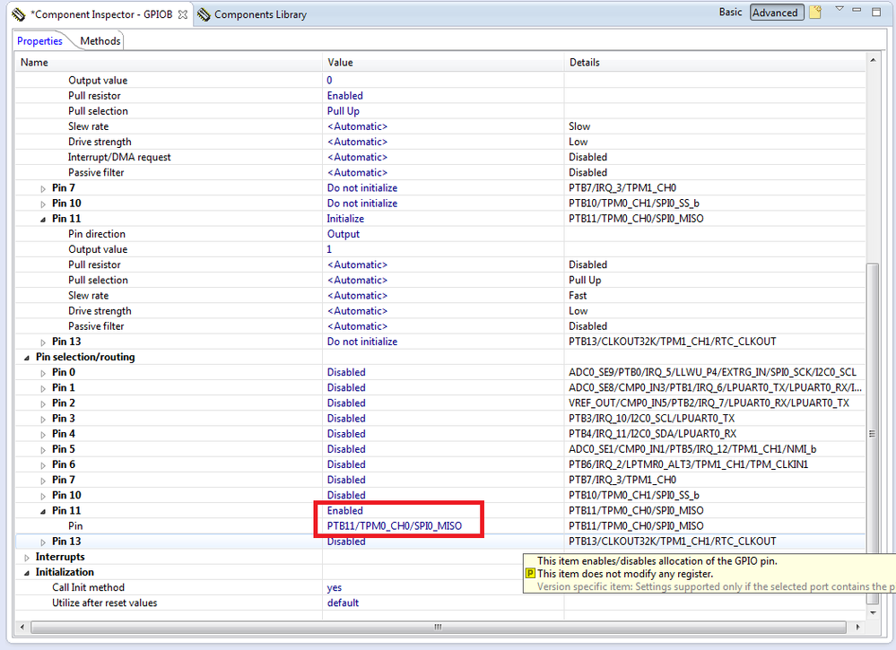Click Slew rate Details value Fast
Screen dimensions: 896x650
(577, 295)
